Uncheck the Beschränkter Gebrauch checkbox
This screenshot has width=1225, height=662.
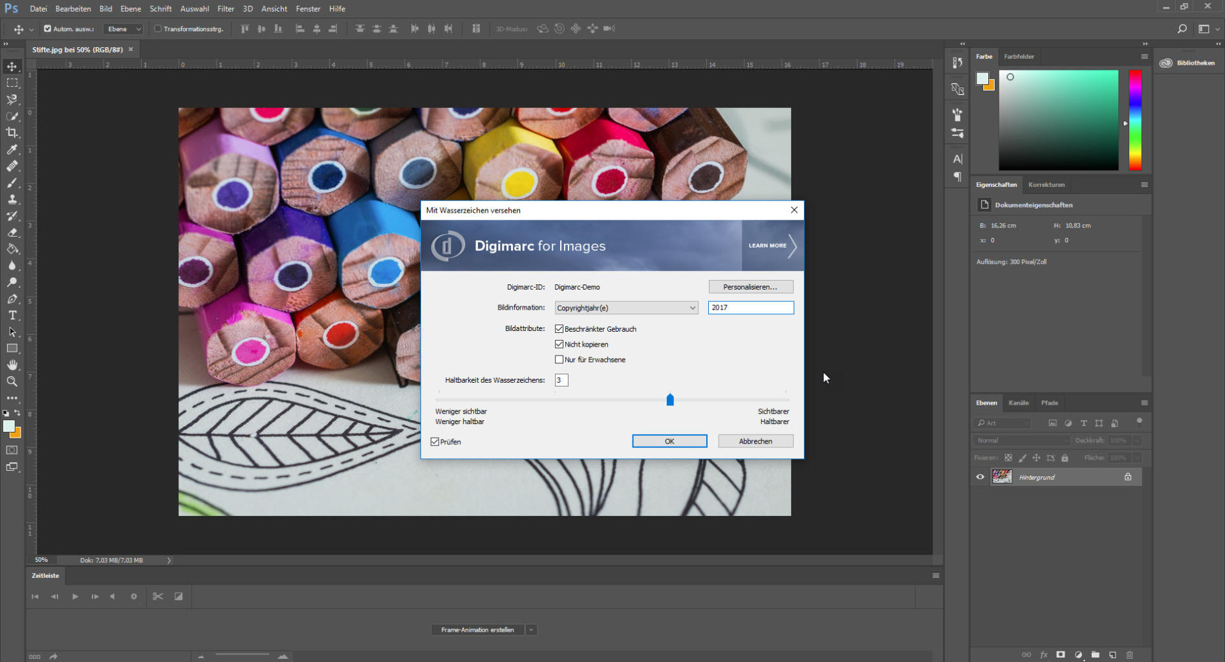[559, 329]
